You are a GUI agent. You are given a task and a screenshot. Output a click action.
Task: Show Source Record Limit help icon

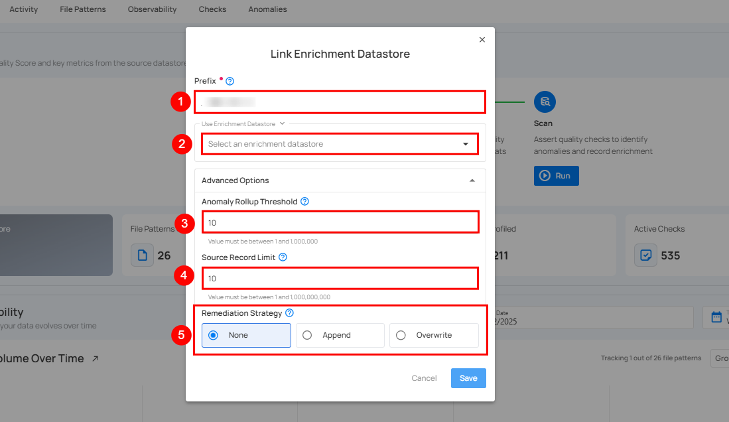click(283, 257)
